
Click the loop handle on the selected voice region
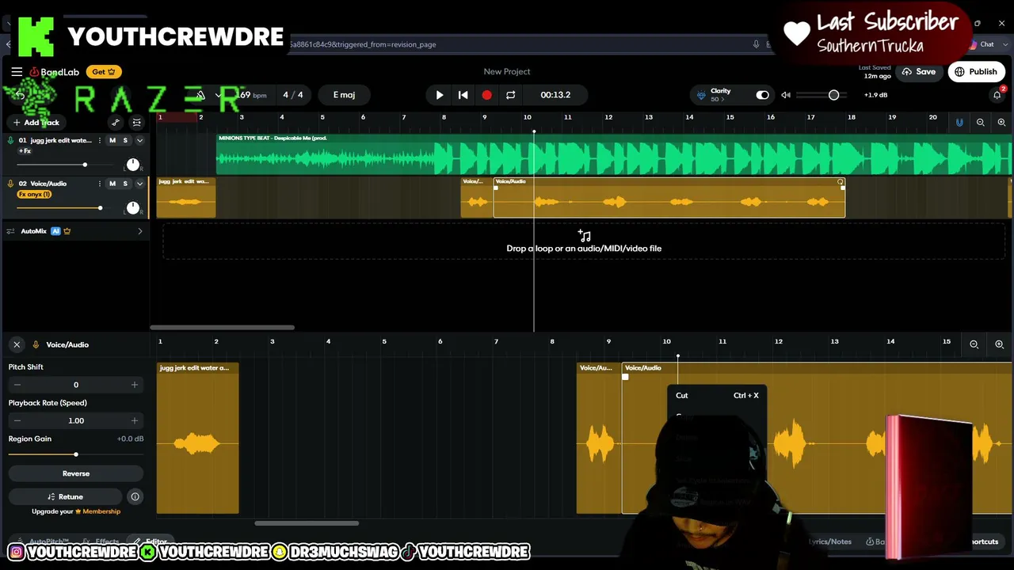[x=841, y=182]
